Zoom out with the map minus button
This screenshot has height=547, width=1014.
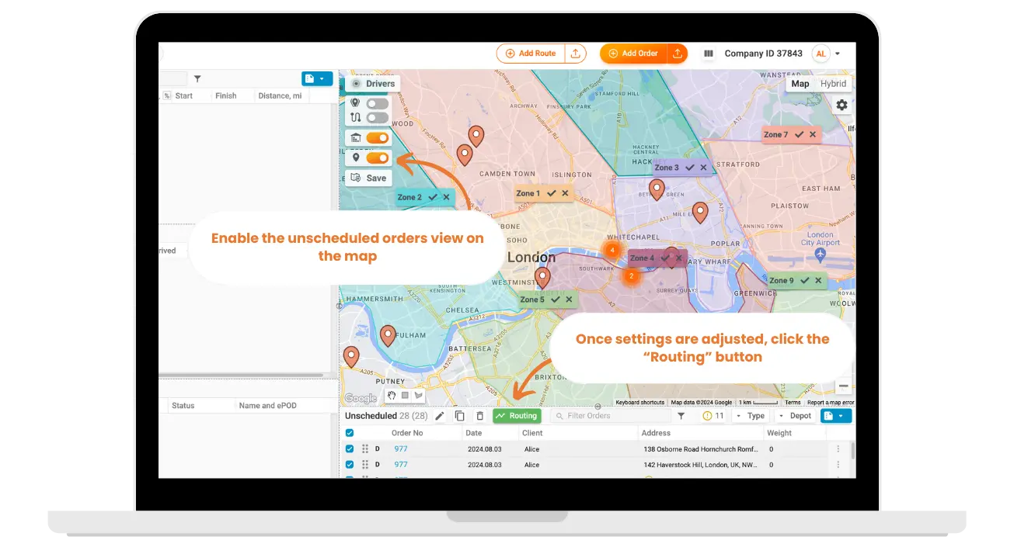click(843, 386)
